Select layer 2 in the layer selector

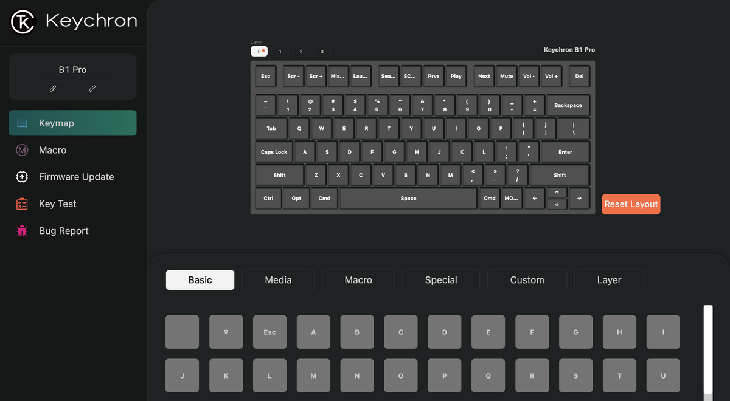click(x=301, y=51)
